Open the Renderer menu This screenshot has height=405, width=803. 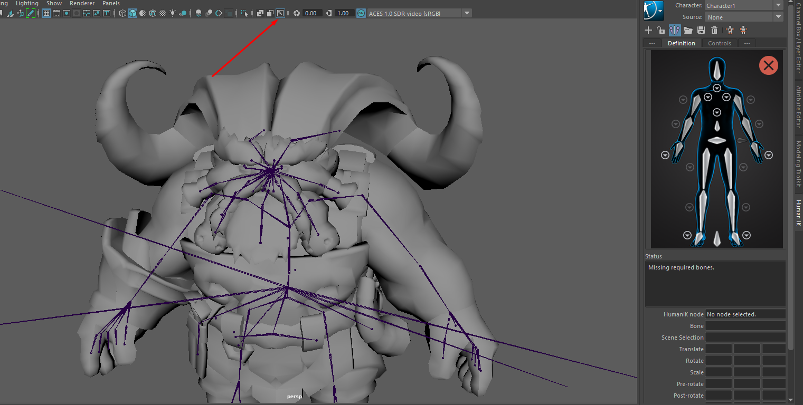82,3
